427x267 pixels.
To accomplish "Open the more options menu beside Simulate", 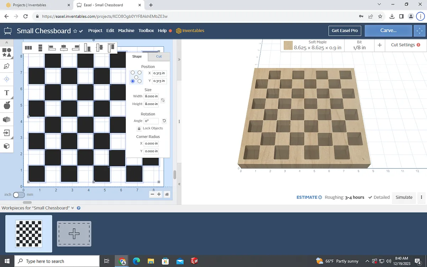I will tap(421, 197).
